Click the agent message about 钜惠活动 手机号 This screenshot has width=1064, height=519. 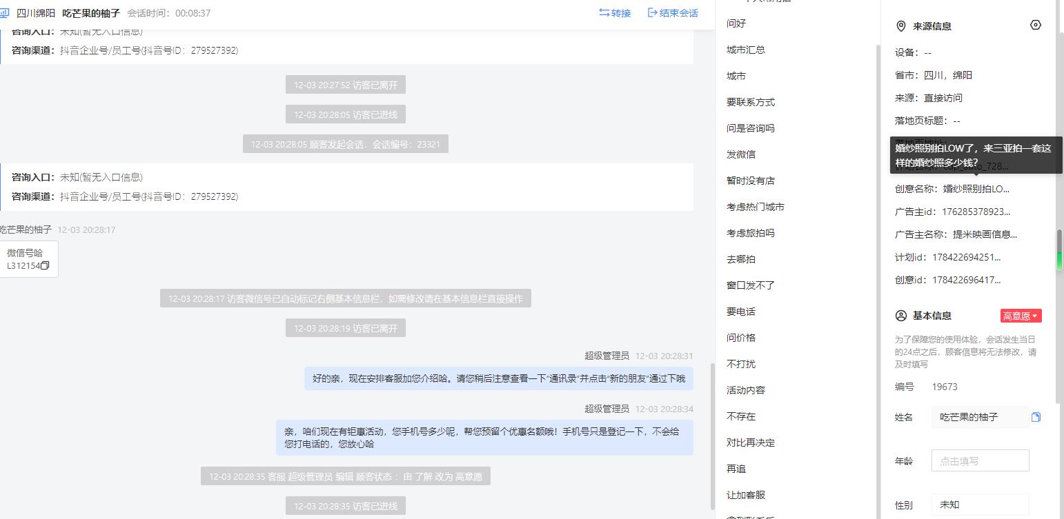point(484,438)
